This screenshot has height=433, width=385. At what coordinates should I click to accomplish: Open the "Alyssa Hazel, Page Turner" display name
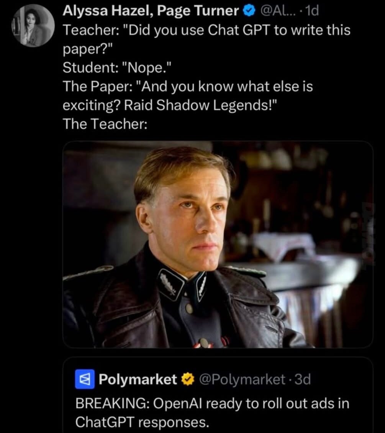[x=151, y=11]
